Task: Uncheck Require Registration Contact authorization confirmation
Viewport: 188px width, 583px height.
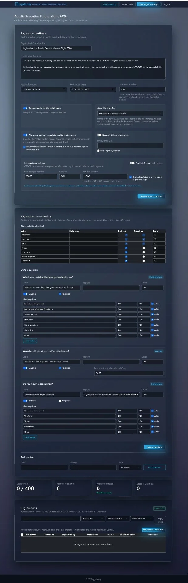Action: [24, 147]
